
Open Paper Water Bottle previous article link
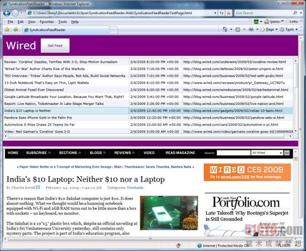point(65,167)
